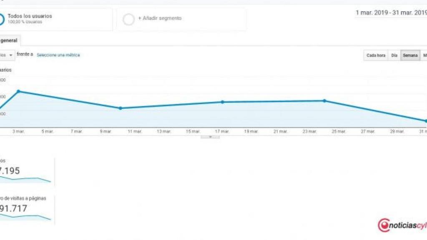Select the chart data point near 3 mar.

(x=18, y=91)
